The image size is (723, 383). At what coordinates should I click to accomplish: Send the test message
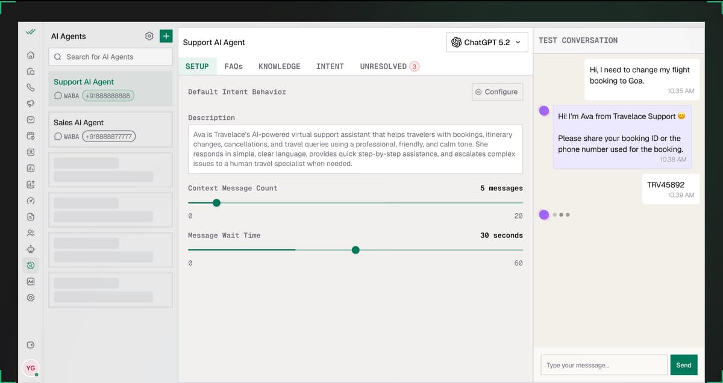point(684,365)
